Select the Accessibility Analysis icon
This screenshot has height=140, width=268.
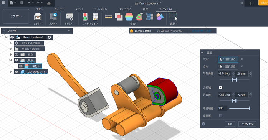[x=139, y=17]
